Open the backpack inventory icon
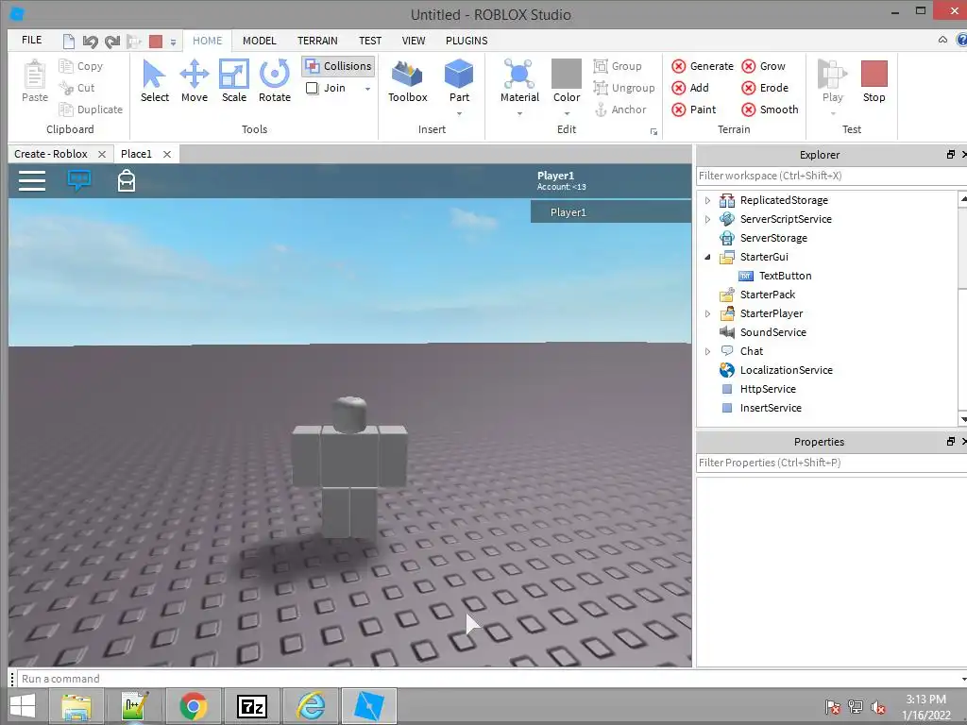967x725 pixels. [127, 180]
